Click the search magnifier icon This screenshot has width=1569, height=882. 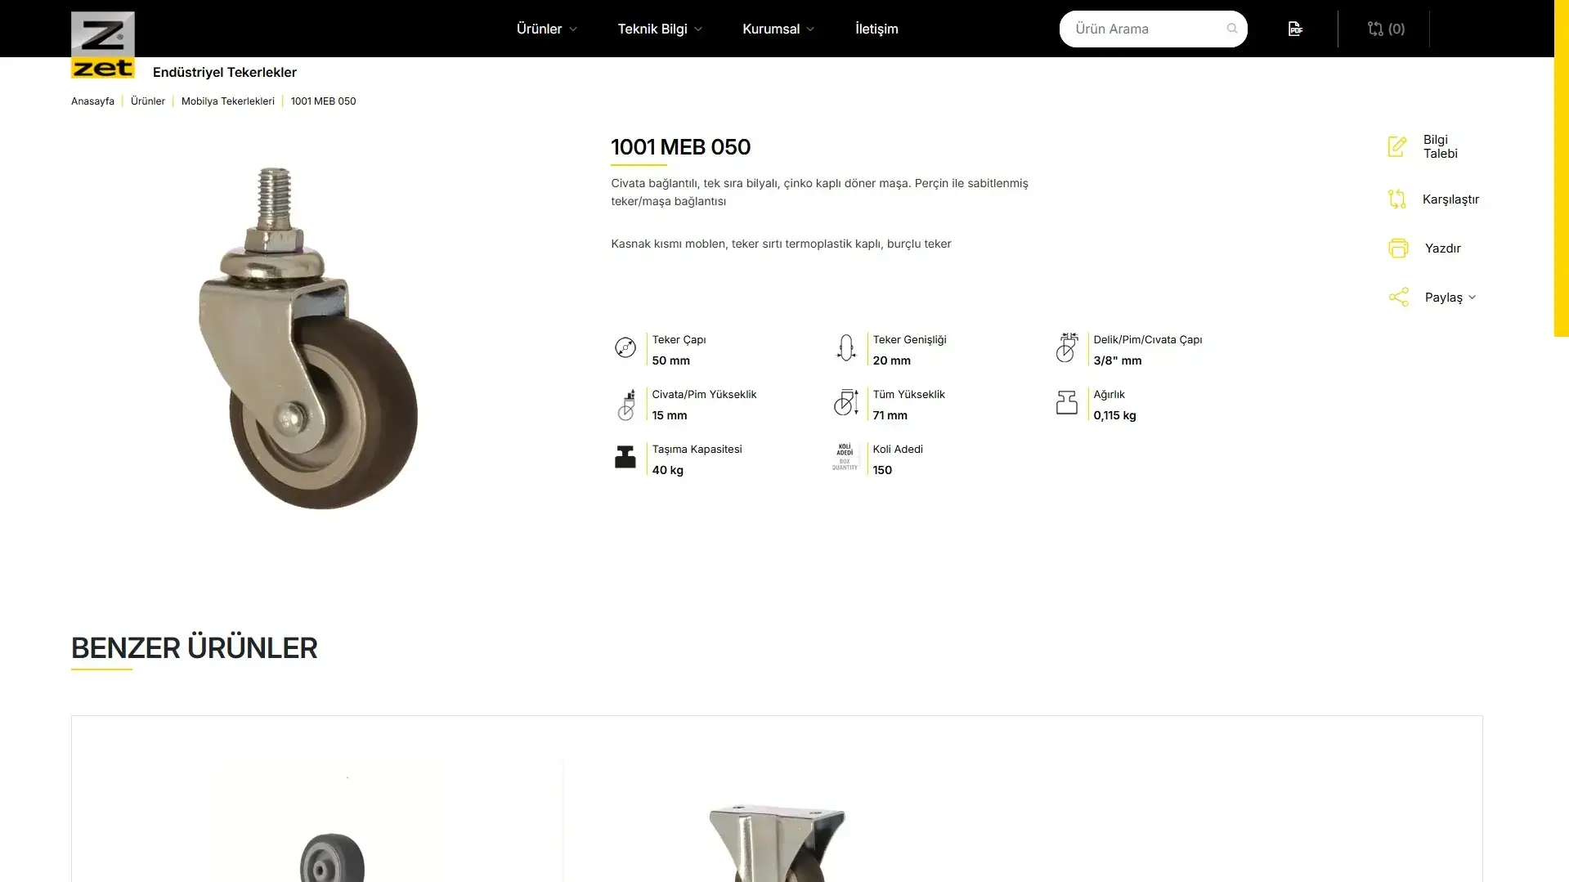(x=1232, y=29)
